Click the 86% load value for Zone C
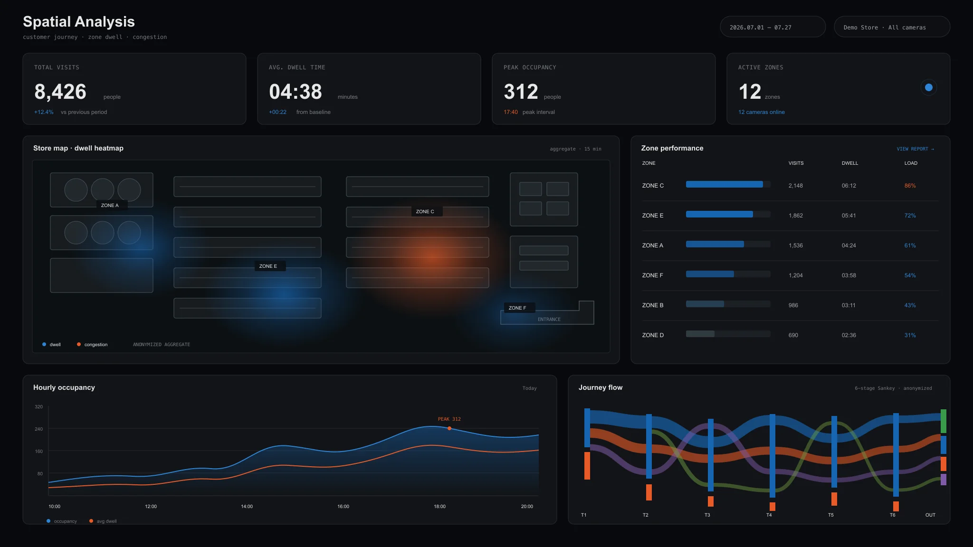Viewport: 973px width, 547px height. 910,186
